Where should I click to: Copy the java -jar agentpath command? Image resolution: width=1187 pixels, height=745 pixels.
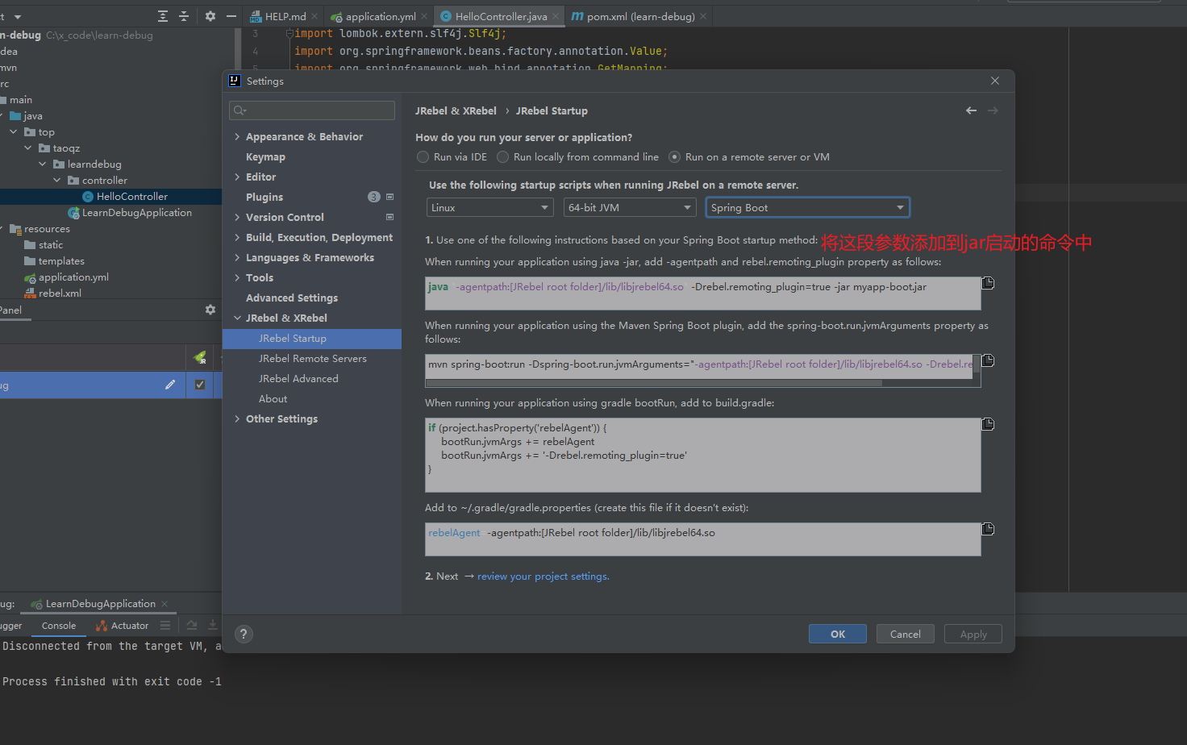pyautogui.click(x=988, y=283)
